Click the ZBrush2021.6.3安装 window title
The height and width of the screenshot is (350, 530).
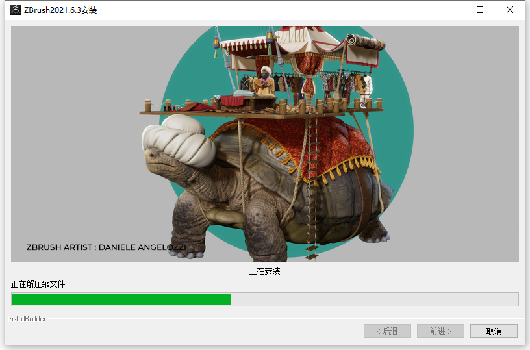click(x=60, y=10)
